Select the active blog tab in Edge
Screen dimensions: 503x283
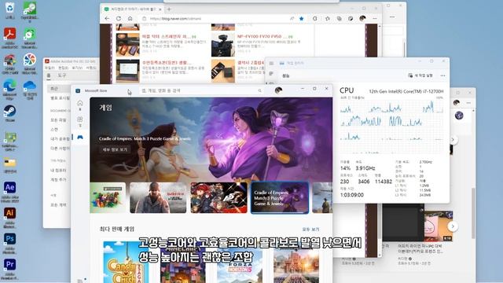coord(133,9)
